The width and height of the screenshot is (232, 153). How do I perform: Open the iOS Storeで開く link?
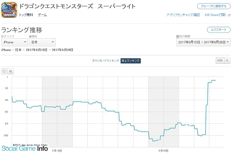point(216,15)
